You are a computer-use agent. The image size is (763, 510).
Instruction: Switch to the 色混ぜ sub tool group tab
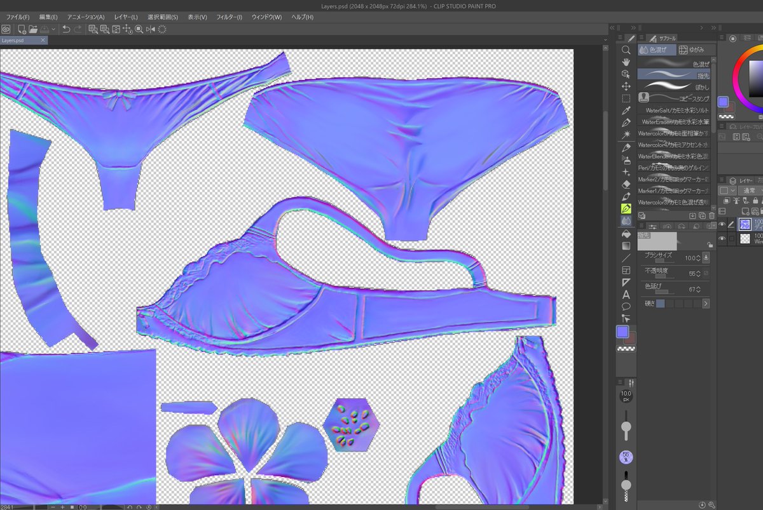point(657,50)
